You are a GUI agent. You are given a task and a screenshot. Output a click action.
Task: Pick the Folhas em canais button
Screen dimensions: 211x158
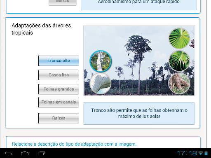(x=59, y=102)
